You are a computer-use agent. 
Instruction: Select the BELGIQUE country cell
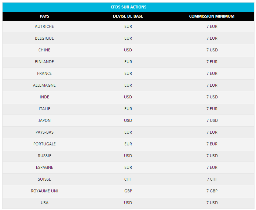point(44,38)
